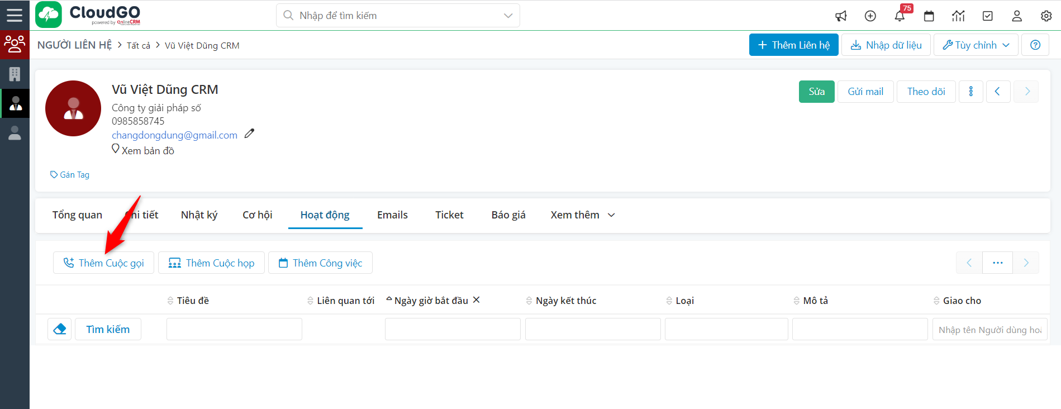Click the Giao cho filter input field
Image resolution: width=1061 pixels, height=409 pixels.
(989, 330)
